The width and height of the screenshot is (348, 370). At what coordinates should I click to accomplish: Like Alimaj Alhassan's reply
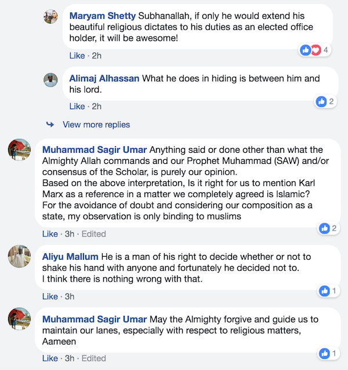[77, 106]
